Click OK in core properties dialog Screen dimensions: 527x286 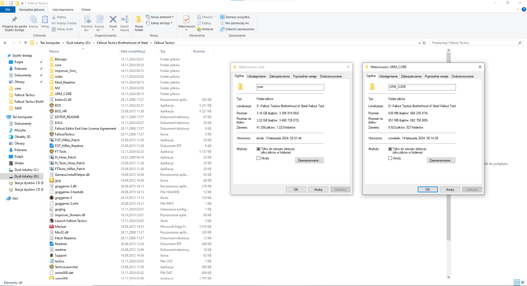[296, 190]
